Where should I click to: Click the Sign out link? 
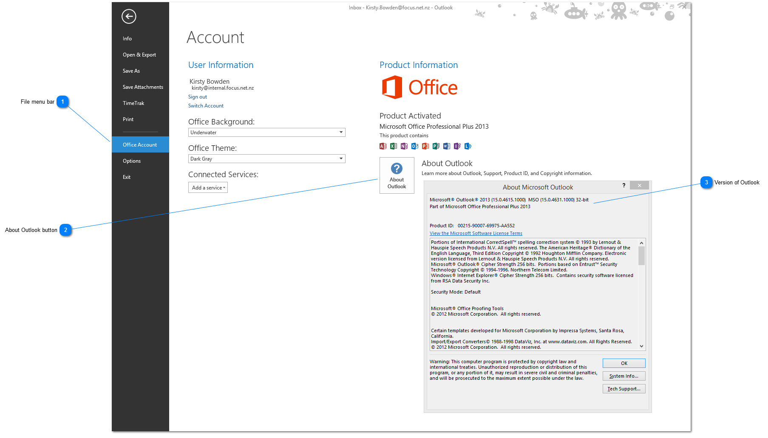198,97
